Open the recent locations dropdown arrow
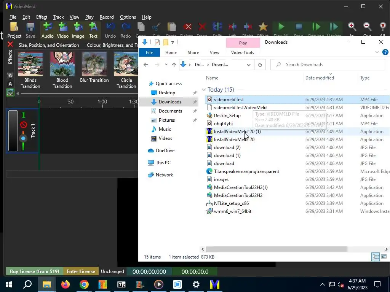The height and width of the screenshot is (292, 390). click(x=166, y=65)
